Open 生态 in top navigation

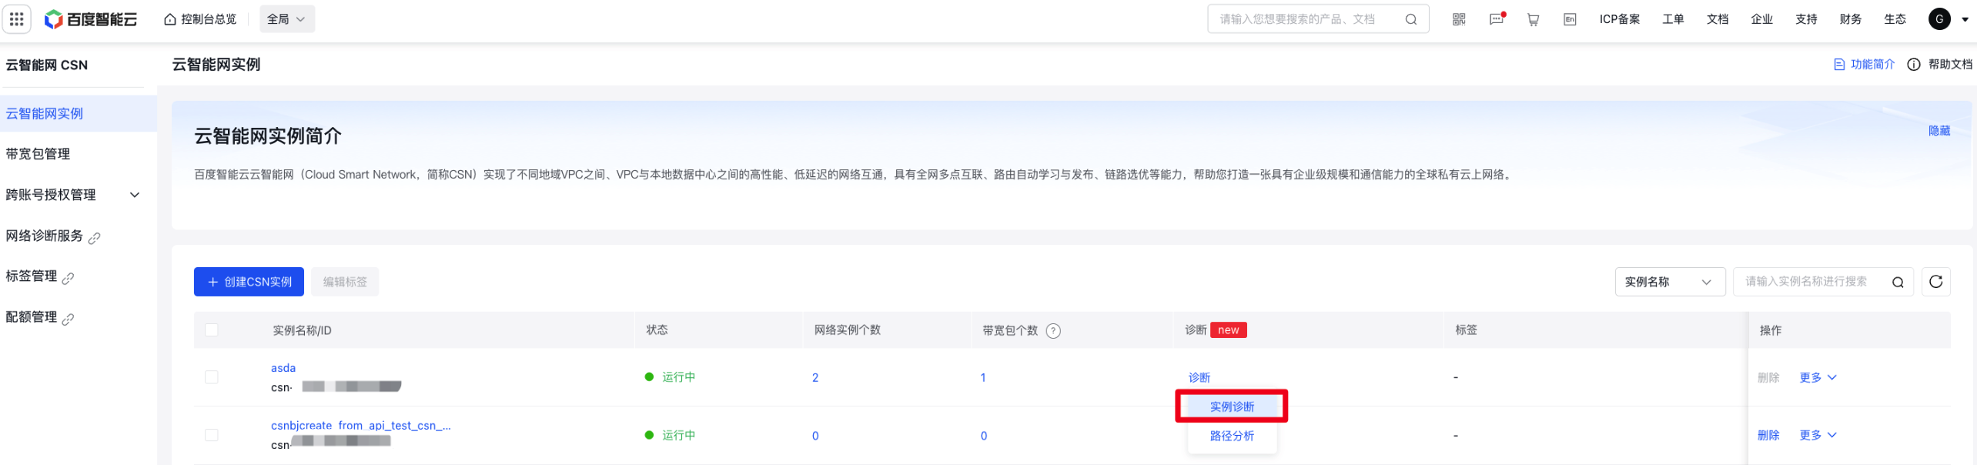coord(1895,19)
